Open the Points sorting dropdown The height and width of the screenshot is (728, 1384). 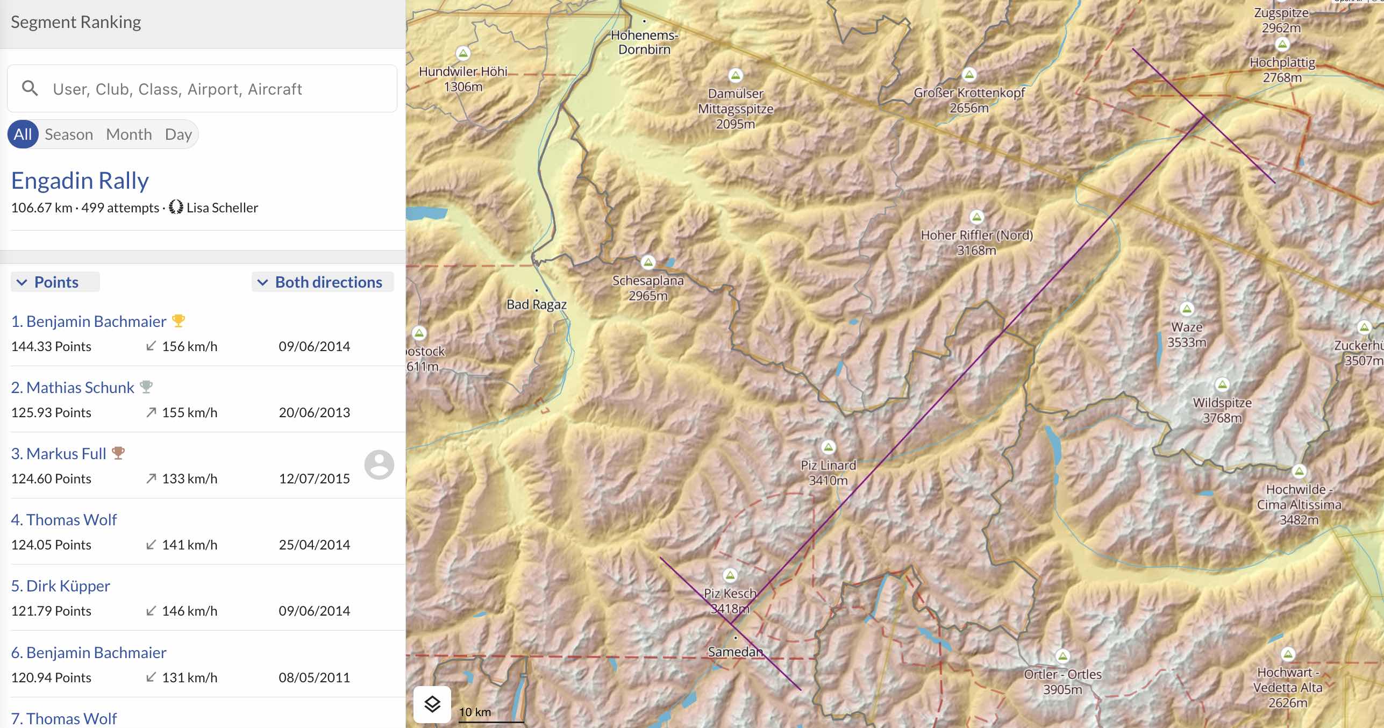pyautogui.click(x=55, y=282)
